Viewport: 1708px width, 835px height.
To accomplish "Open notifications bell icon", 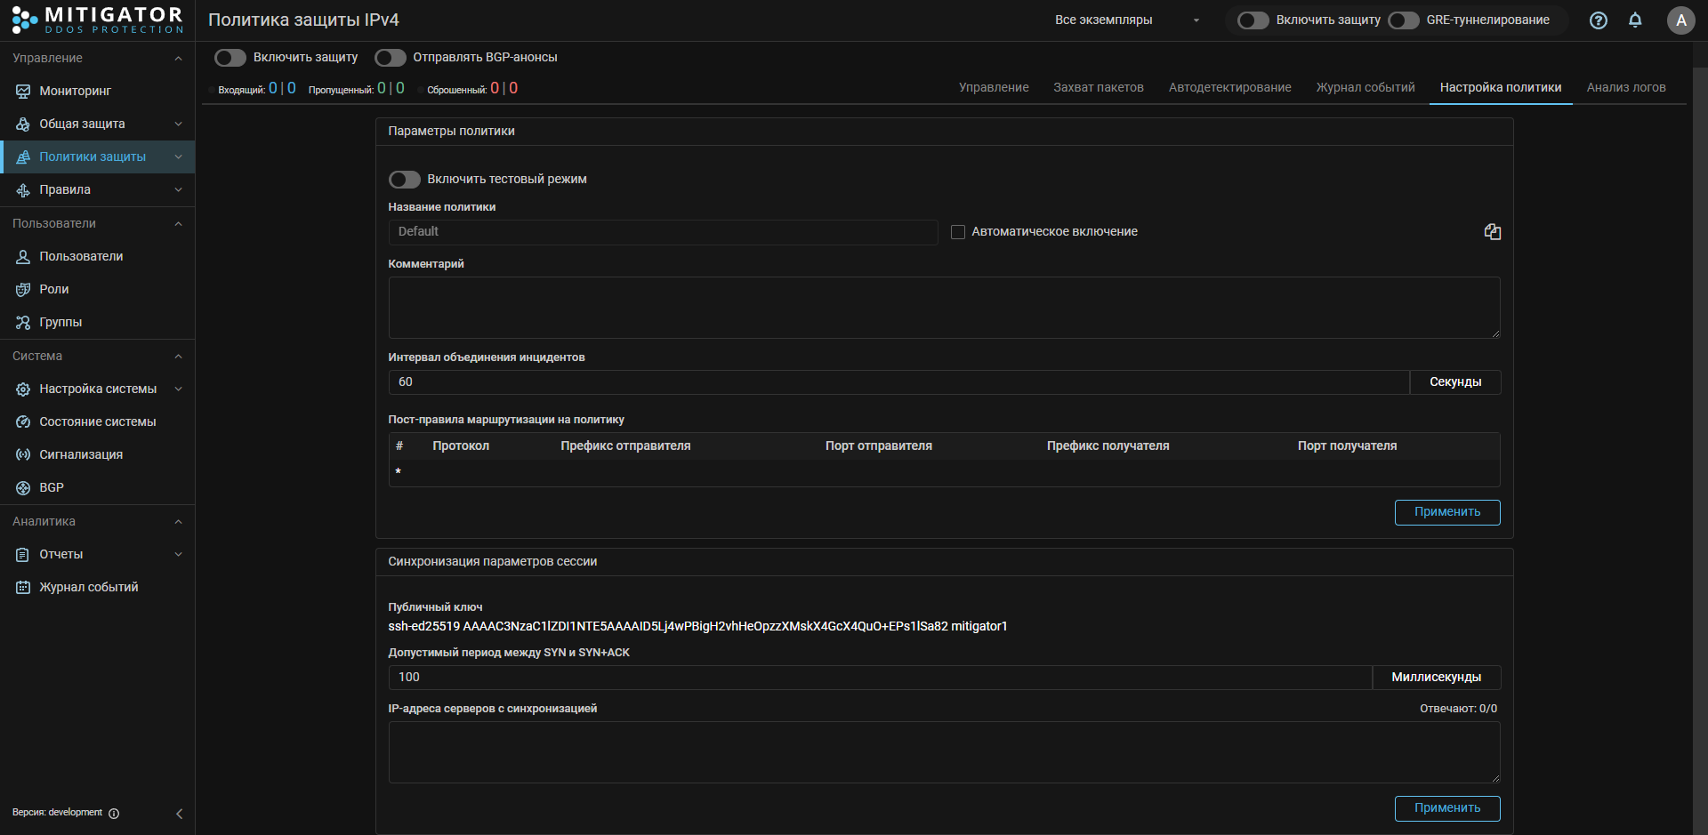I will click(1635, 20).
